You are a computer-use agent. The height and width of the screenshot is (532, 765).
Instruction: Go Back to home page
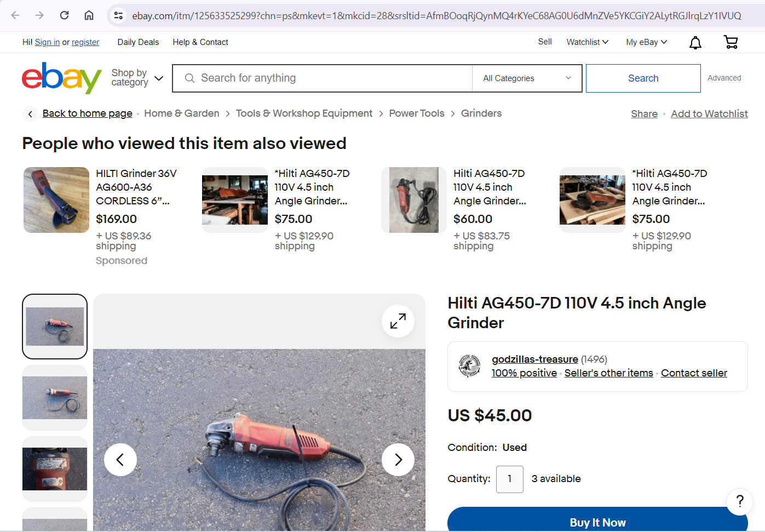[88, 113]
